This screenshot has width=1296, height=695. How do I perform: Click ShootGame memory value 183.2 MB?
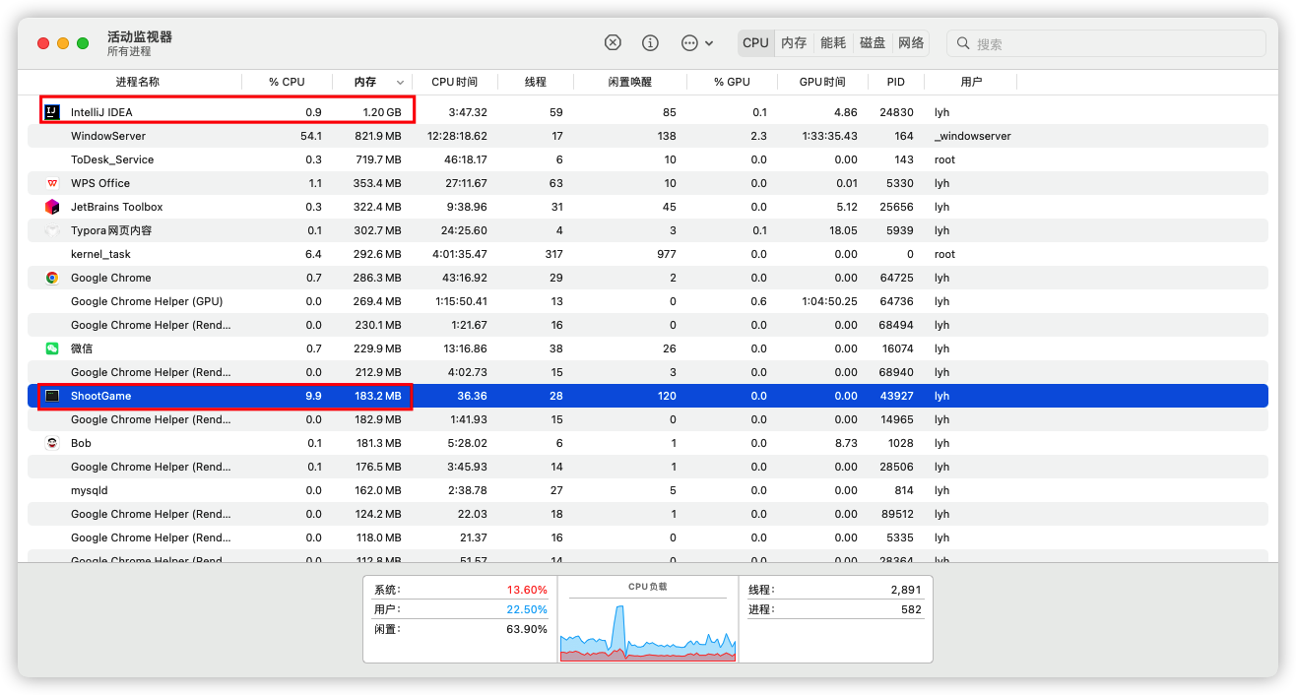(378, 396)
